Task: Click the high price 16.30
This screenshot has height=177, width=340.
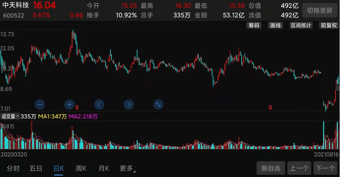Action: pyautogui.click(x=183, y=6)
